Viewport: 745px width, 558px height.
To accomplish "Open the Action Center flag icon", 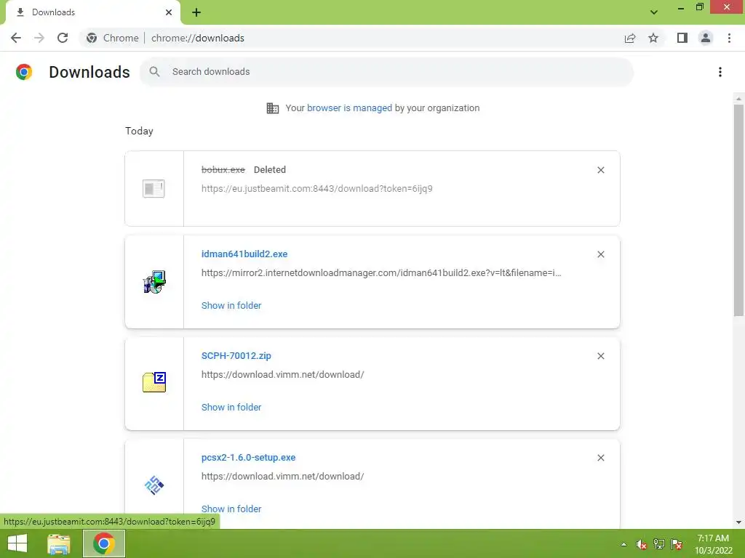I will (x=677, y=544).
